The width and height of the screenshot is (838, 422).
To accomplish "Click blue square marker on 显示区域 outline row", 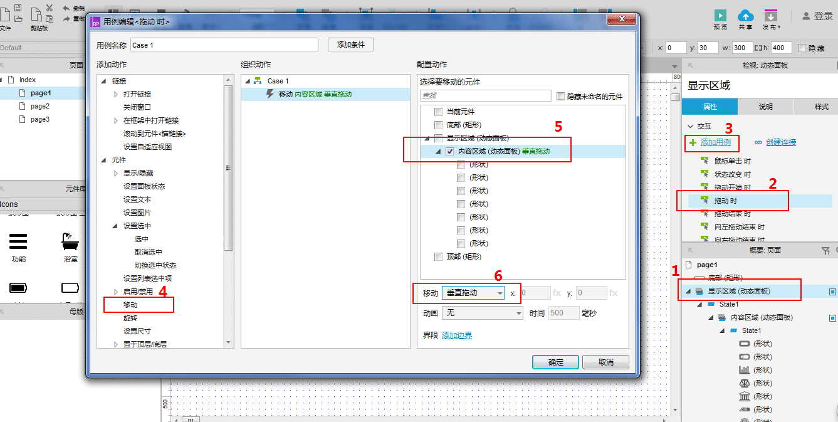I will click(x=832, y=292).
